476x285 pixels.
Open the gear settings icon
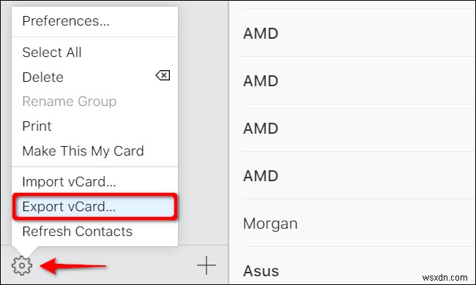22,265
